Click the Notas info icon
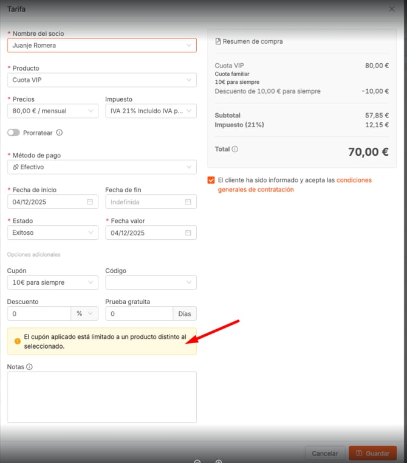Viewport: 407px width, 463px height. coord(29,367)
